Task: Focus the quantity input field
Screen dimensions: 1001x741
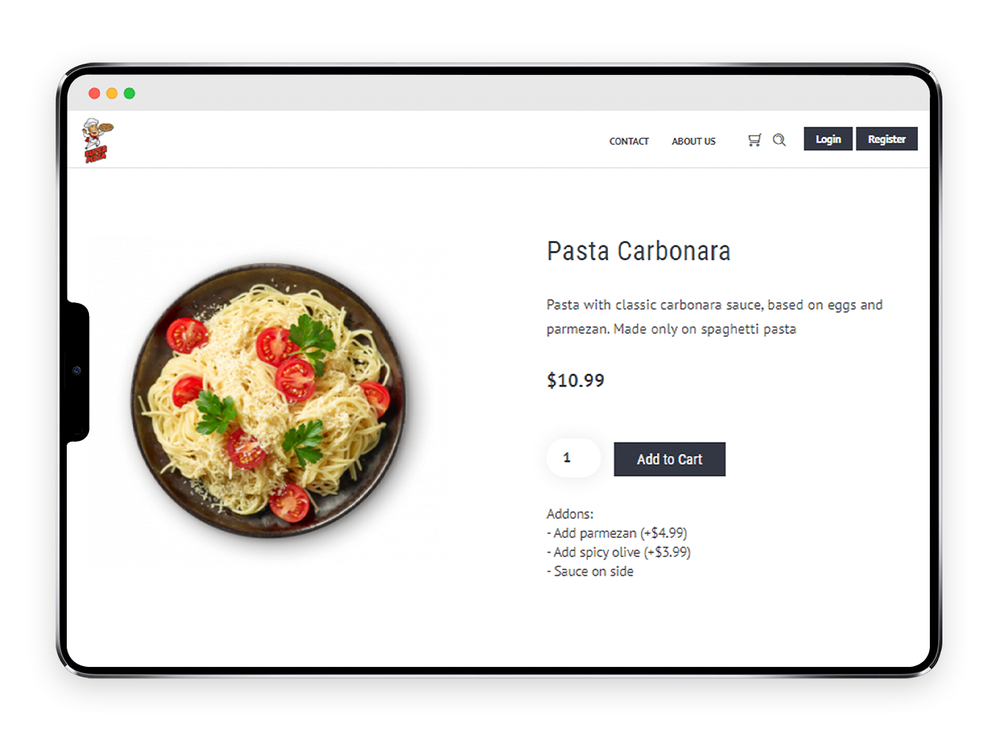Action: pyautogui.click(x=573, y=458)
